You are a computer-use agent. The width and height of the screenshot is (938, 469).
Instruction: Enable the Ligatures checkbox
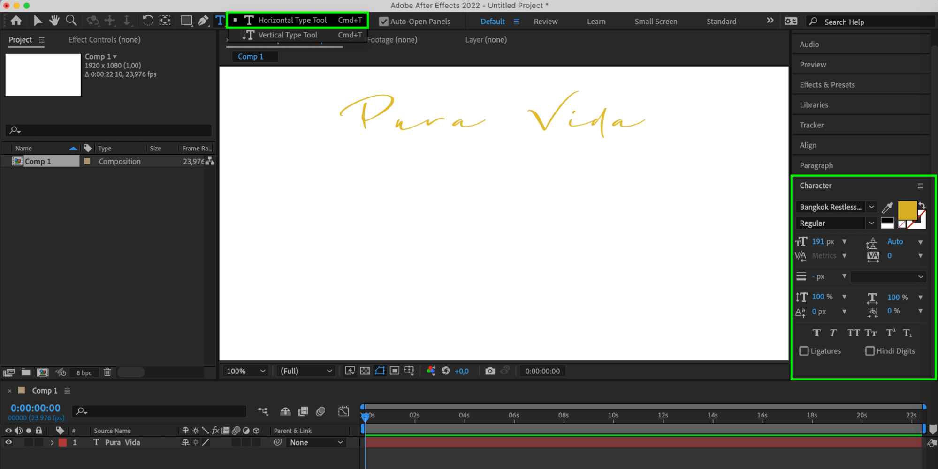(x=804, y=351)
